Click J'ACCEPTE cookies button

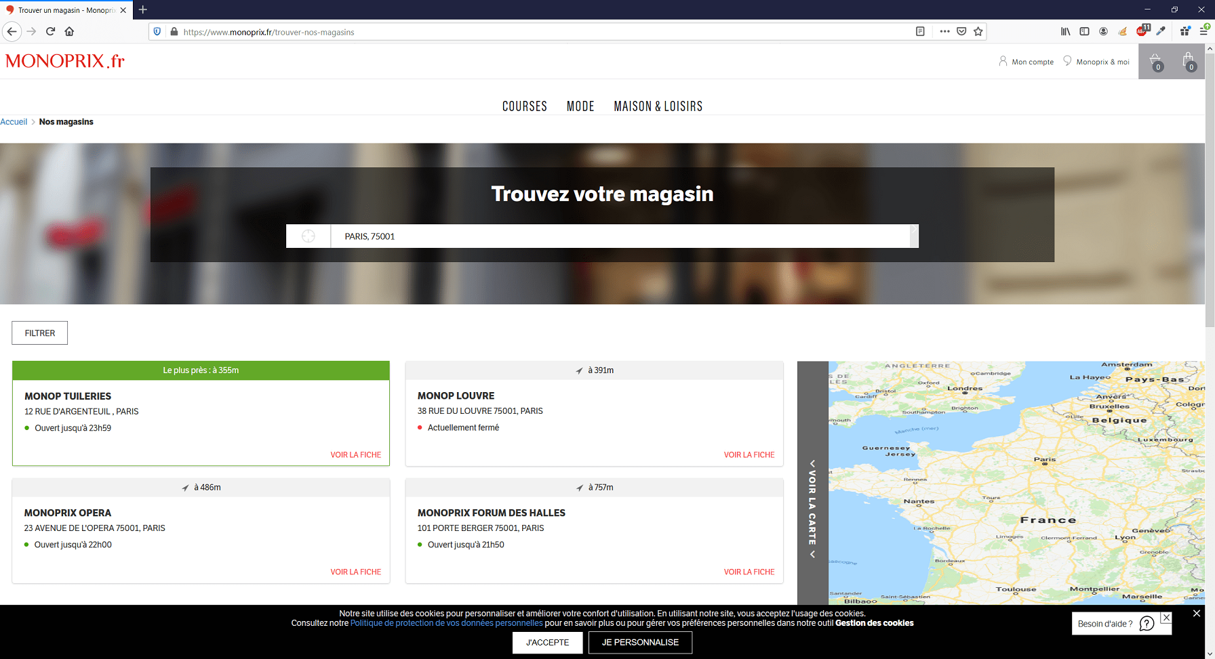click(x=548, y=643)
